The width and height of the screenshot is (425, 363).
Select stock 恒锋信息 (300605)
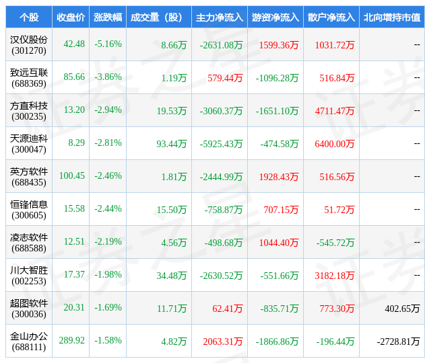click(x=29, y=210)
